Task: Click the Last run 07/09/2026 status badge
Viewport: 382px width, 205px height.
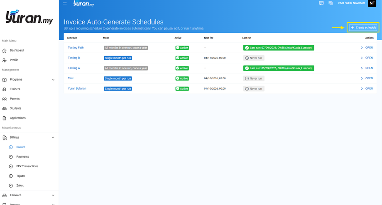Action: [x=279, y=48]
